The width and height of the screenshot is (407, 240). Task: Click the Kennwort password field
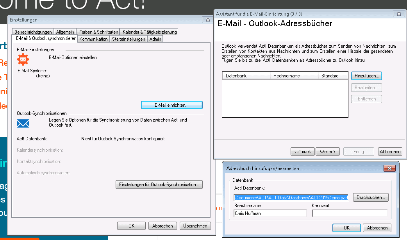click(x=350, y=213)
